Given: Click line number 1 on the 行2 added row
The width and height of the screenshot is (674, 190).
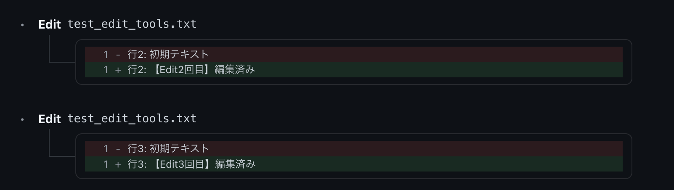Looking at the screenshot, I should 106,70.
